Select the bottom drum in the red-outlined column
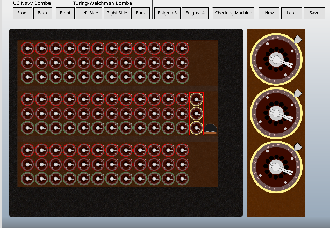Screen dimensions: 330x228 click(197, 128)
